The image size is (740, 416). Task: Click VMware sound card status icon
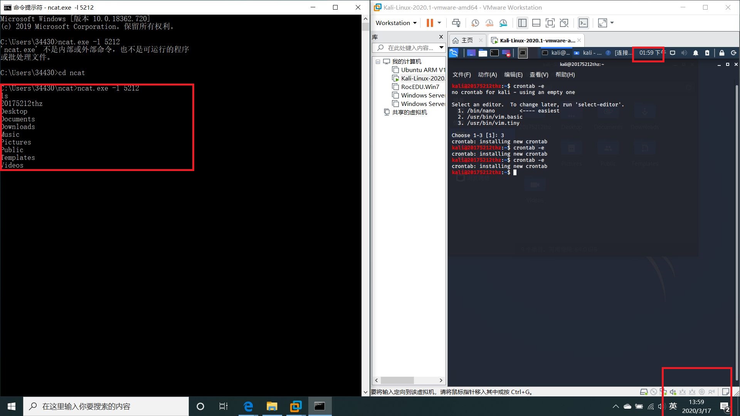(673, 392)
